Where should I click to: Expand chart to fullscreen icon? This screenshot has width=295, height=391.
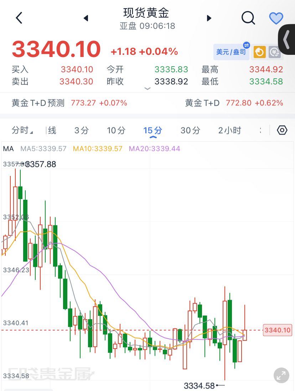281,375
